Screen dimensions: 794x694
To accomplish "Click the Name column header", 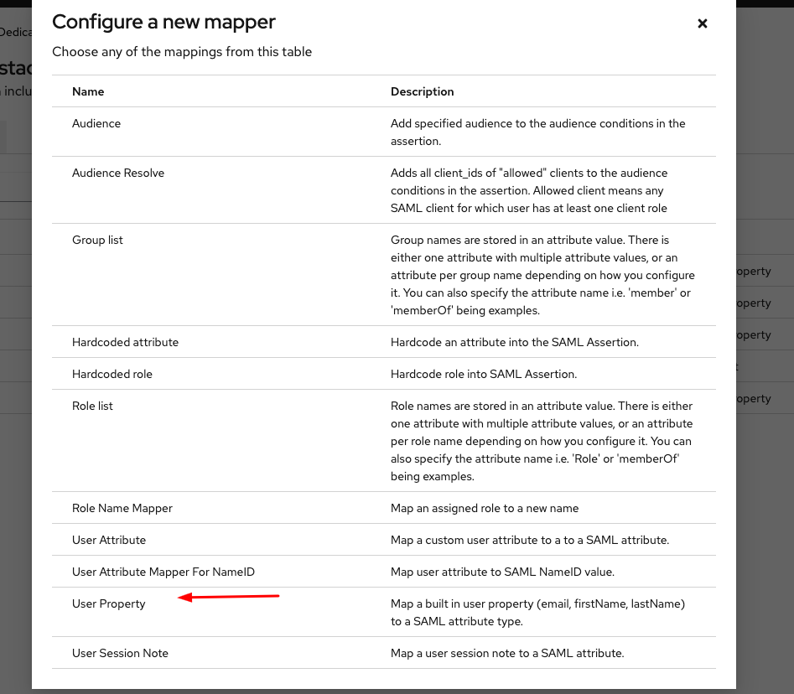I will 88,92.
